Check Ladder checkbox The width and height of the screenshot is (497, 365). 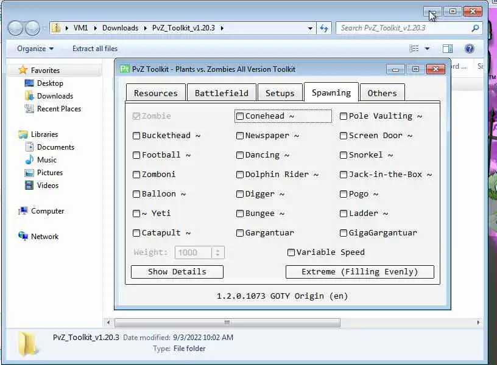(344, 214)
